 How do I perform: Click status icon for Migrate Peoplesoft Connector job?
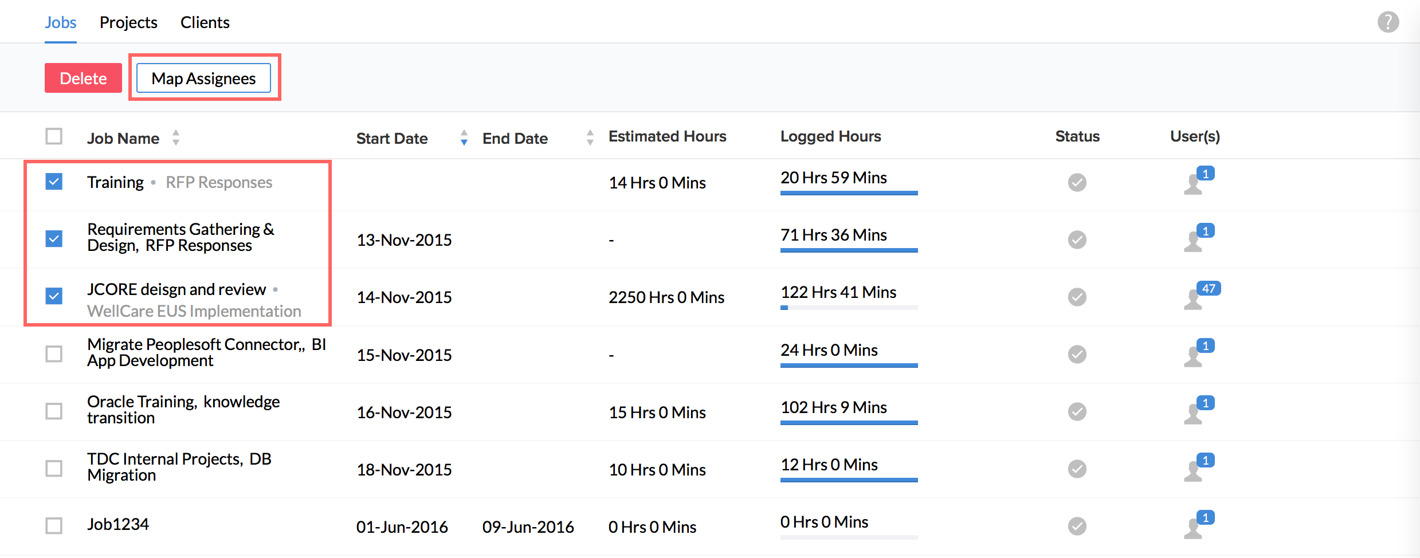pos(1077,355)
